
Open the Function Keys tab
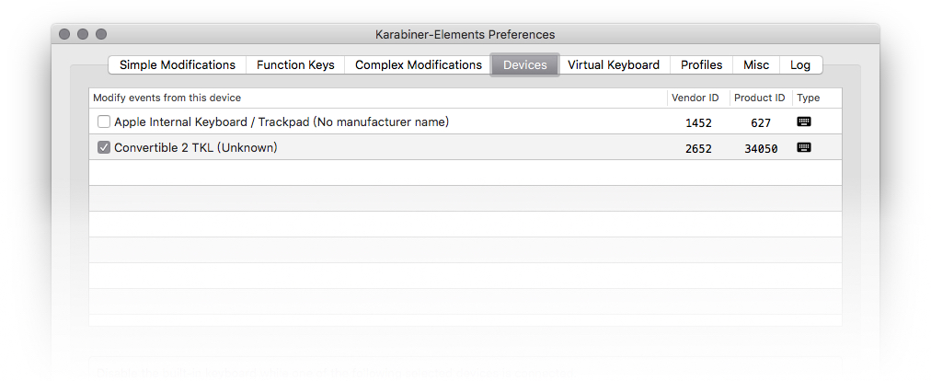(295, 64)
